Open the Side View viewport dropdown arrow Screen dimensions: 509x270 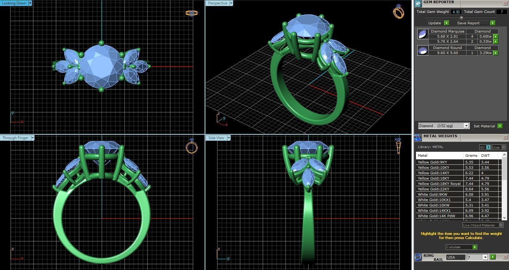tap(229, 138)
